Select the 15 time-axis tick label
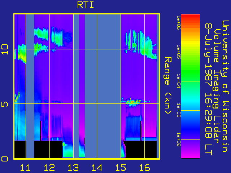The width and height of the screenshot is (231, 173). (x=121, y=168)
